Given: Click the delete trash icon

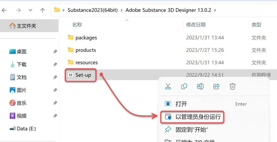Looking at the screenshot, I should pos(232,87).
